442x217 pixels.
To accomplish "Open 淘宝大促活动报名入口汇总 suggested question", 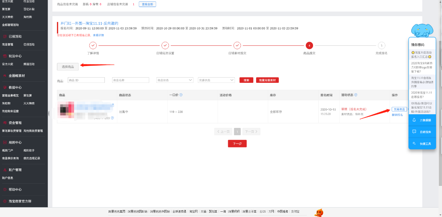I will [422, 54].
